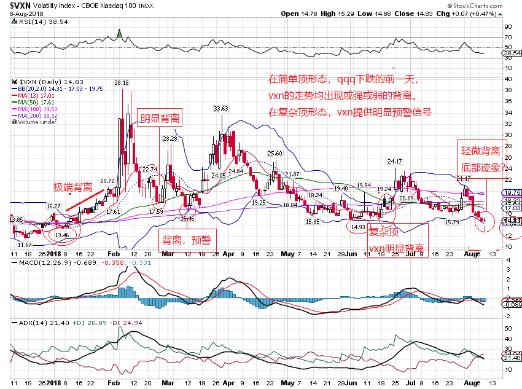Click the 轻微背离 annotation text
522x389 pixels.
click(x=481, y=151)
